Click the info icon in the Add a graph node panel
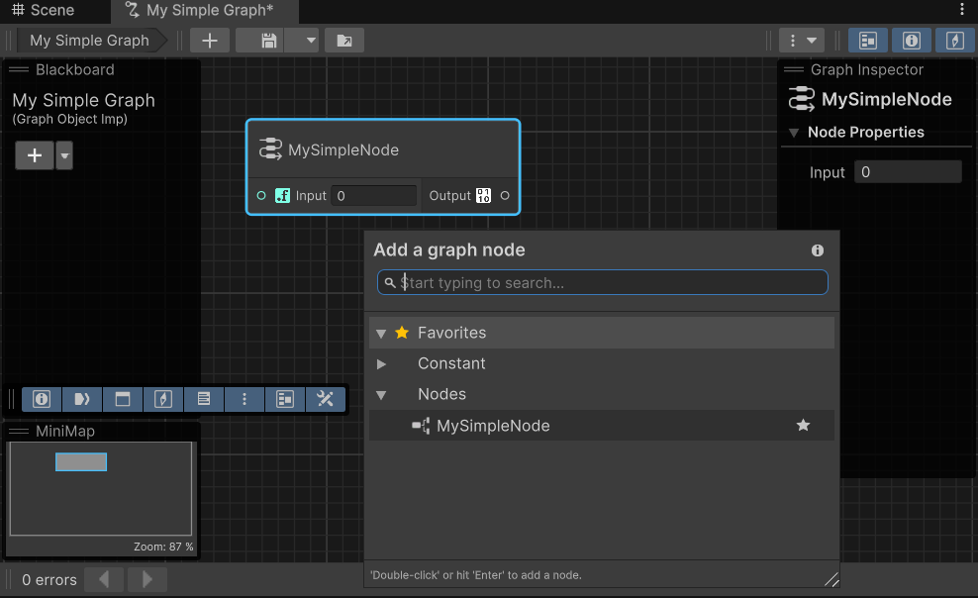Image resolution: width=978 pixels, height=598 pixels. (x=817, y=249)
